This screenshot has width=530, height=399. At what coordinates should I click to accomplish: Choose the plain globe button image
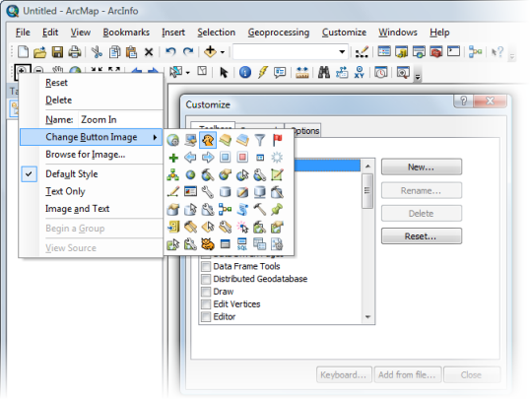click(x=190, y=174)
